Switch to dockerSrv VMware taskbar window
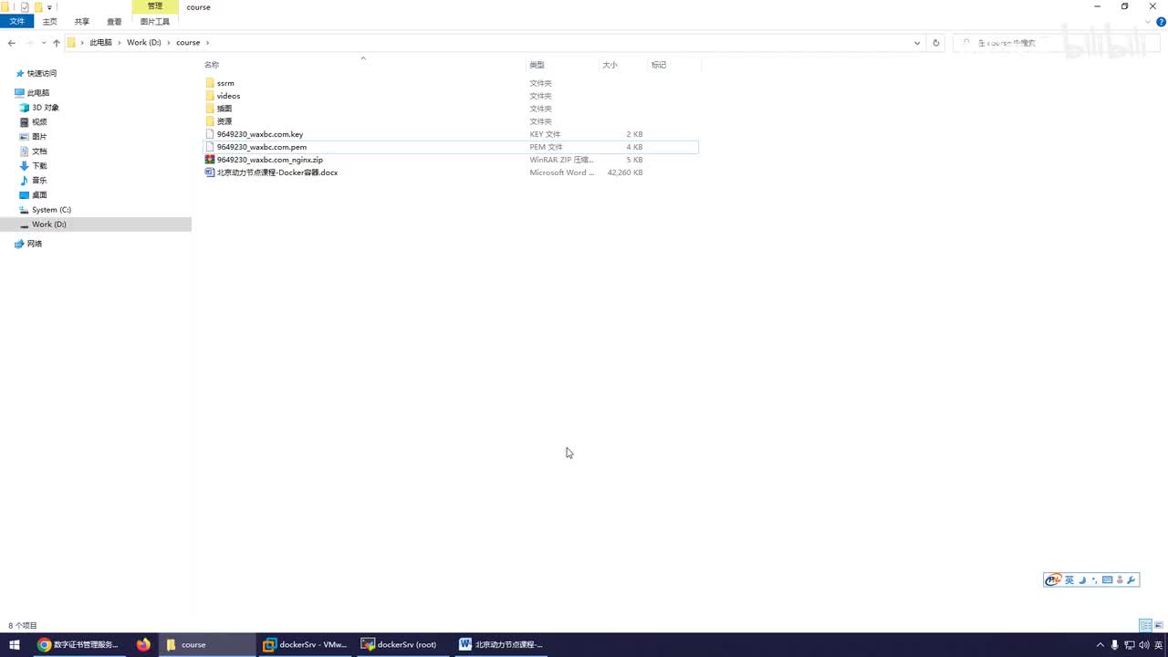Viewport: 1168px width, 657px height. [305, 645]
